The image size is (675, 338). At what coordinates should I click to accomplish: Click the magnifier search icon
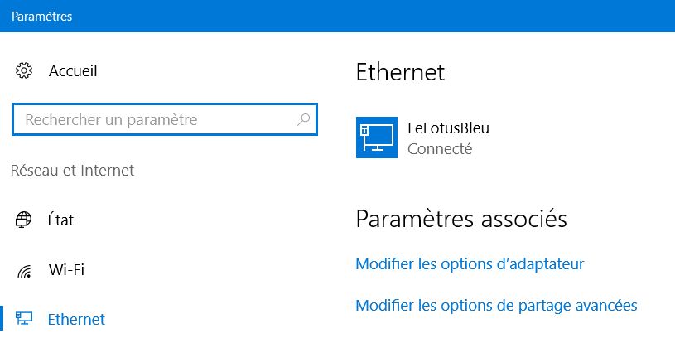tap(303, 120)
